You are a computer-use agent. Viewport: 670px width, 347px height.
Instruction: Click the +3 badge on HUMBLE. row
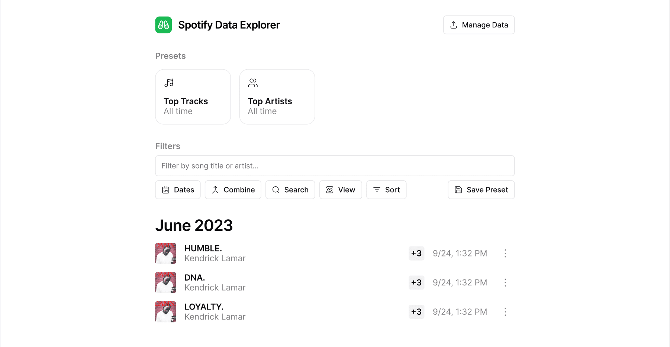tap(416, 253)
